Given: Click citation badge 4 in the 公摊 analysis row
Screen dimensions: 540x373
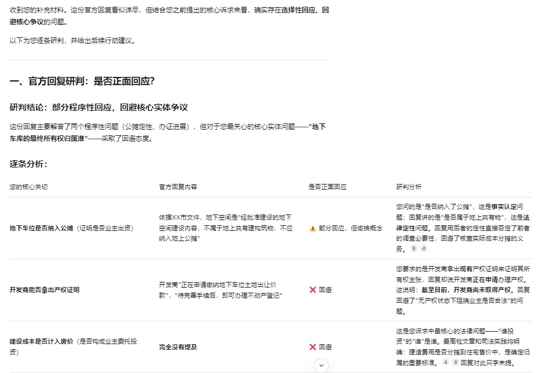Looking at the screenshot, I should click(423, 248).
